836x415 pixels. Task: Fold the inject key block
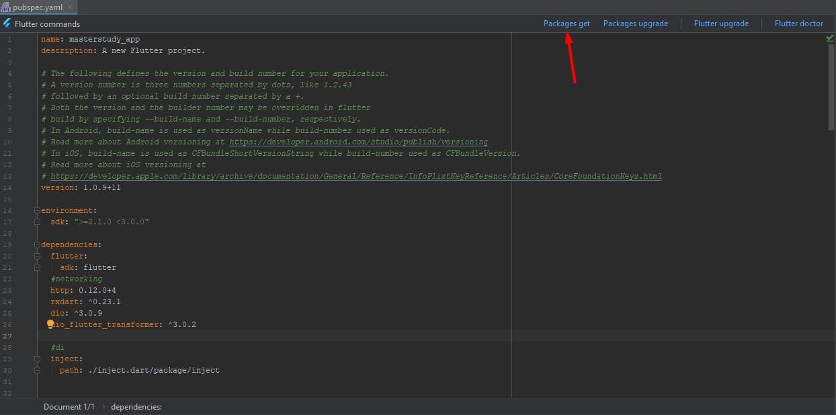click(x=38, y=359)
